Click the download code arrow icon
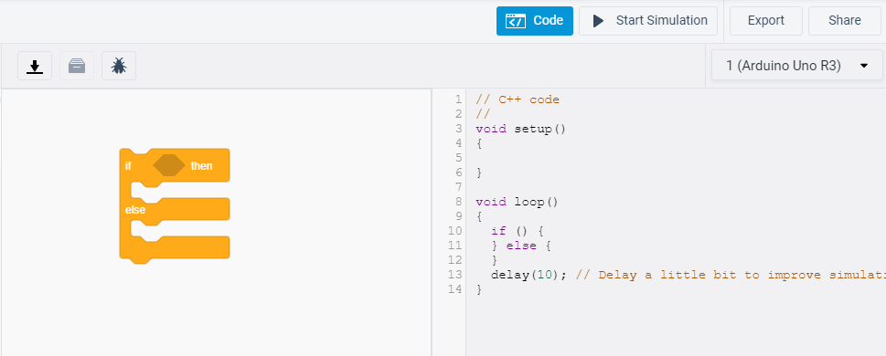The height and width of the screenshot is (356, 886). 35,66
